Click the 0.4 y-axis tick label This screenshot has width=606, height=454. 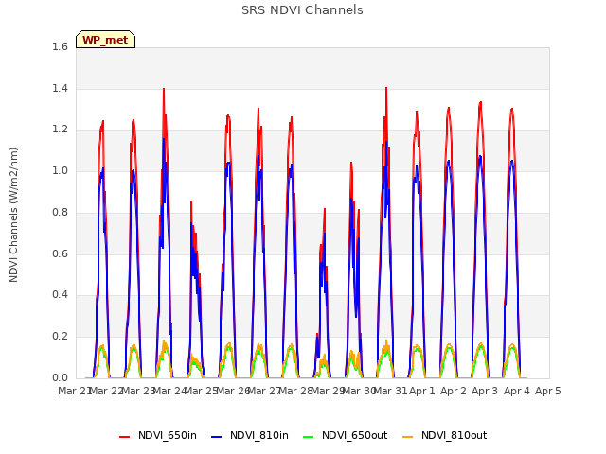coord(60,294)
